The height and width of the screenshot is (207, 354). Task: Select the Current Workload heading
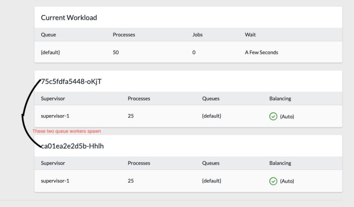point(69,18)
